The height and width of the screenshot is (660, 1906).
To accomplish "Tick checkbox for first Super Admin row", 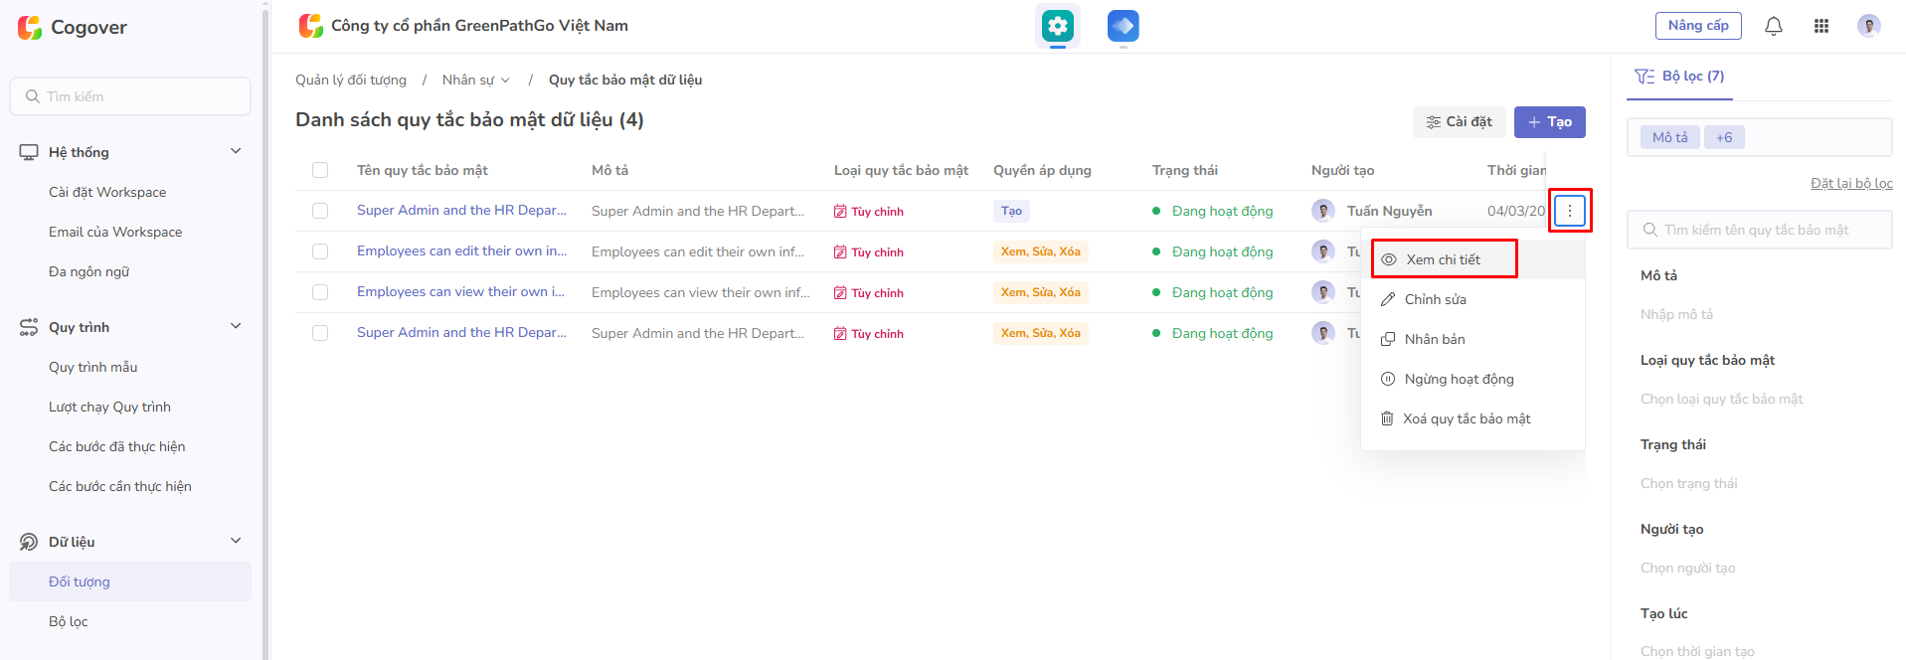I will tap(320, 211).
